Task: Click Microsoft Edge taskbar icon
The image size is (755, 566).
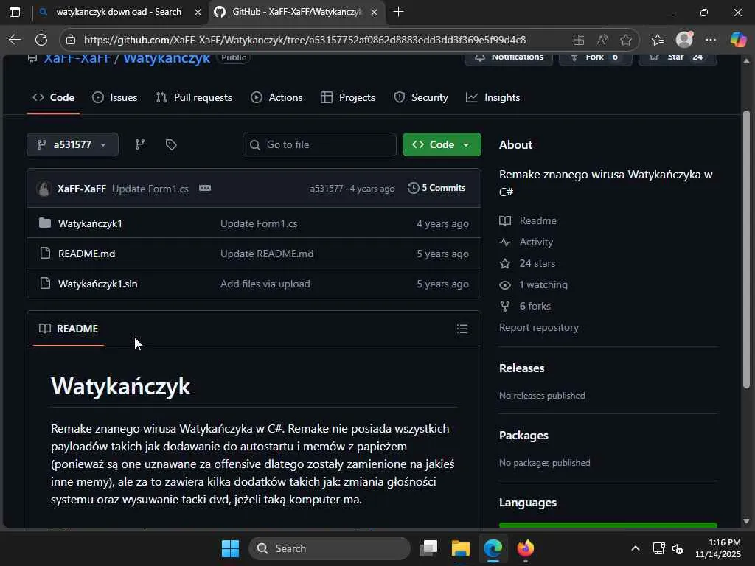Action: click(493, 548)
